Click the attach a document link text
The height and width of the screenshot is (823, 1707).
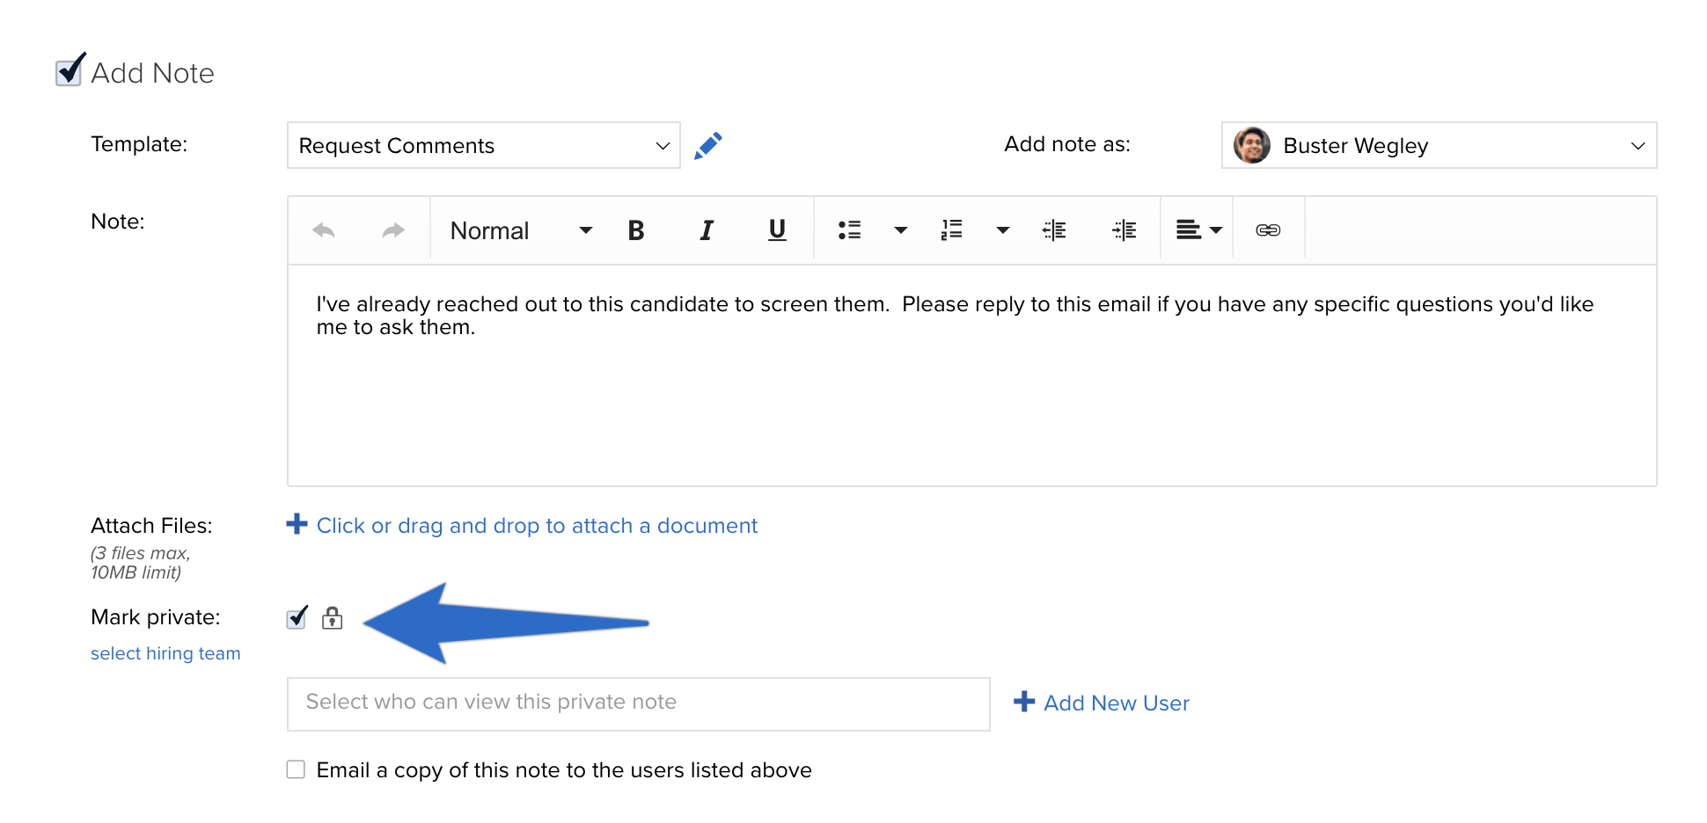(537, 526)
